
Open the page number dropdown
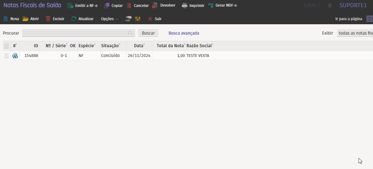369,19
